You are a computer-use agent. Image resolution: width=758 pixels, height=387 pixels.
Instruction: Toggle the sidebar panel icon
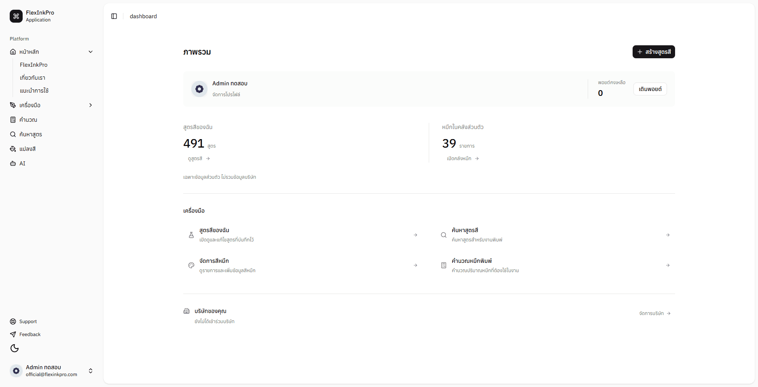(x=114, y=16)
